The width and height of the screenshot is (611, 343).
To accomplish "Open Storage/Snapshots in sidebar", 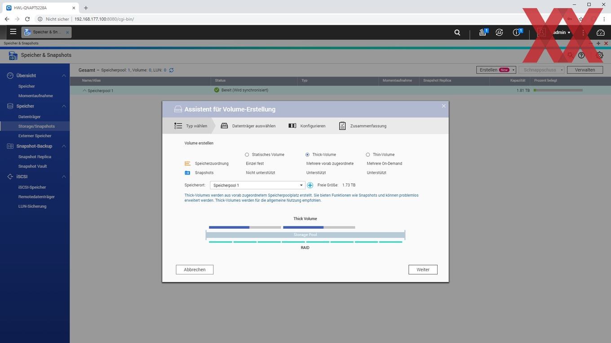I will [36, 126].
